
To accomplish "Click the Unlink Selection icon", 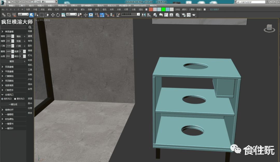I will pos(9,15).
